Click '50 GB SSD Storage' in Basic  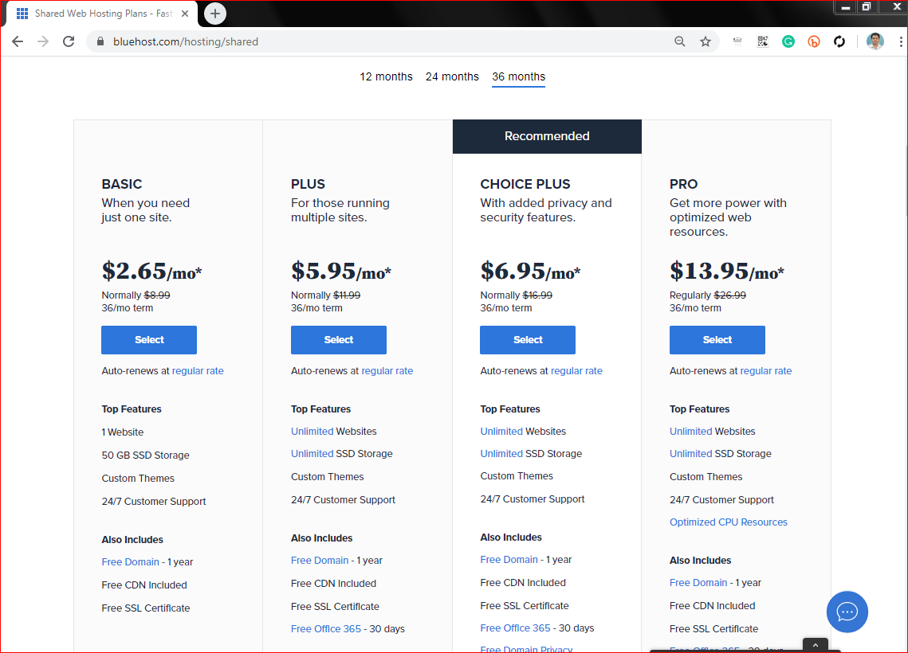coord(145,456)
